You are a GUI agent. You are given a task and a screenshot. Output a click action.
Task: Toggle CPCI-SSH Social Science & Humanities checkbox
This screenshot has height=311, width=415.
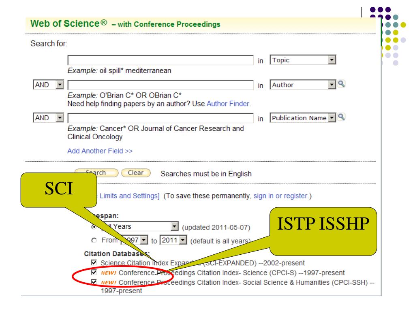(x=94, y=282)
